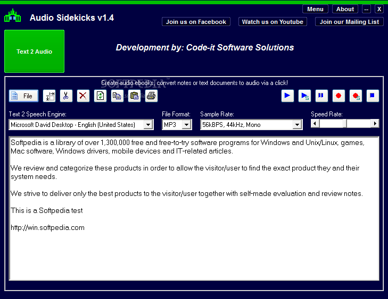Click the green refresh document icon

(x=100, y=96)
